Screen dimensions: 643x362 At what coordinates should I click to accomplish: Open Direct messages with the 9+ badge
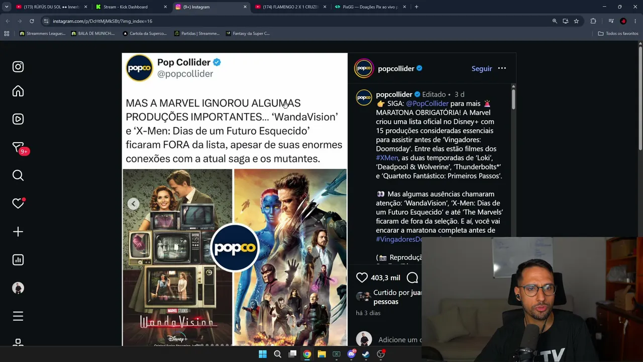click(x=19, y=148)
